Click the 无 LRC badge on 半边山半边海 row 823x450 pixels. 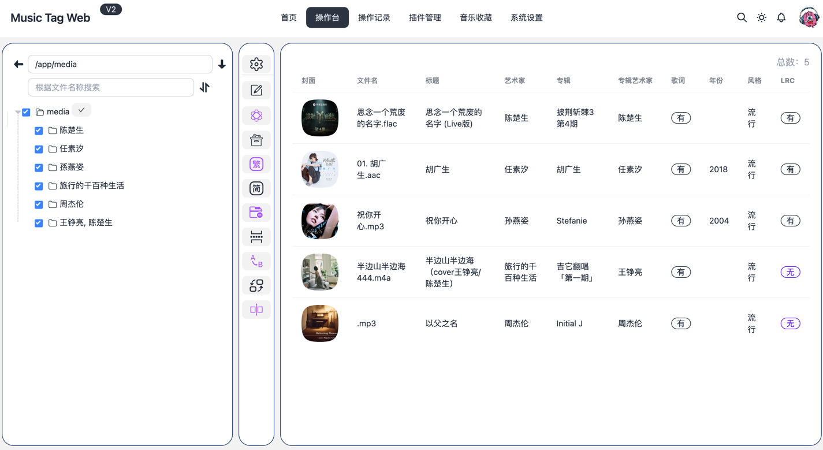790,272
